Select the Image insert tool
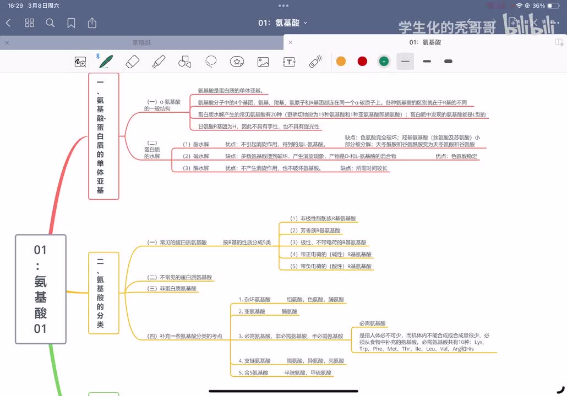The height and width of the screenshot is (396, 567). coord(263,62)
